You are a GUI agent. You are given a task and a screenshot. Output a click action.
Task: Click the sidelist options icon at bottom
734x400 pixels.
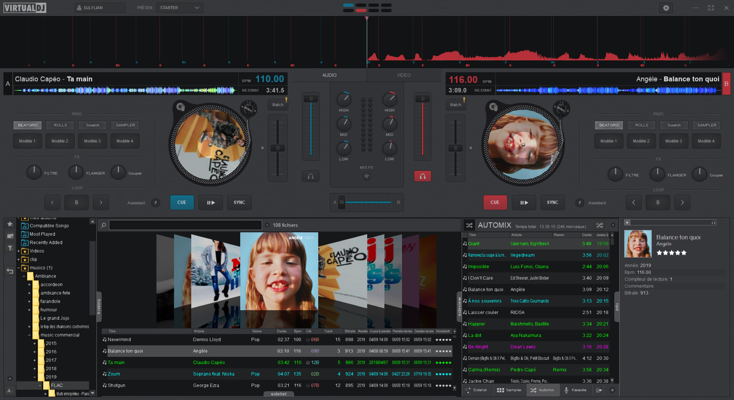(599, 390)
